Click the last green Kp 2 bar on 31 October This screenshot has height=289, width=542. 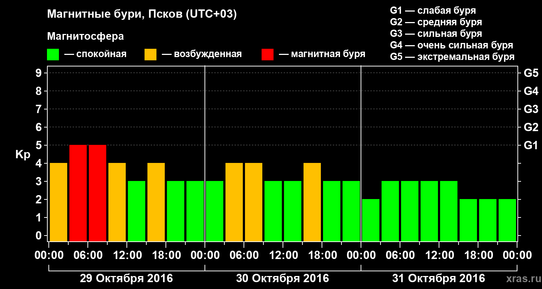(507, 220)
